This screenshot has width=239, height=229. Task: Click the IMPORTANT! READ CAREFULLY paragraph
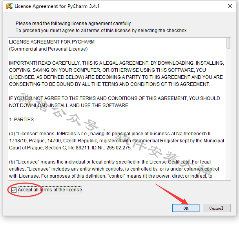(x=117, y=74)
